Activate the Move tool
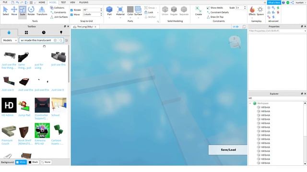The width and height of the screenshot is (307, 172). coord(14,11)
